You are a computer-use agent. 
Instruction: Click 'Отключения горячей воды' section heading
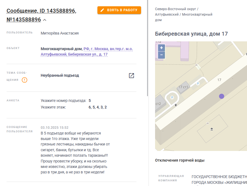[179, 160]
